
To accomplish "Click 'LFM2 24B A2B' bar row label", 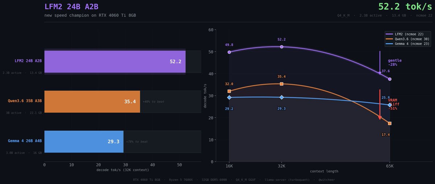I will pos(28,61).
